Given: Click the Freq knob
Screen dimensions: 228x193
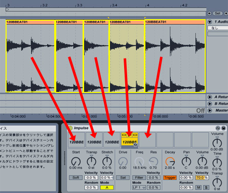Looking at the screenshot, I should (139, 161).
